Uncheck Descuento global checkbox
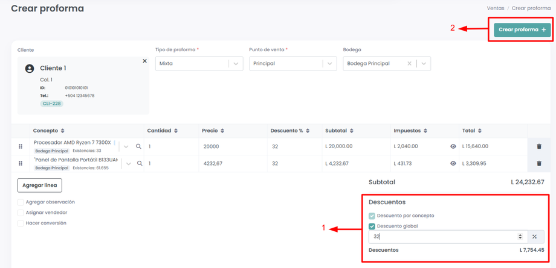The image size is (556, 268). coord(372,226)
